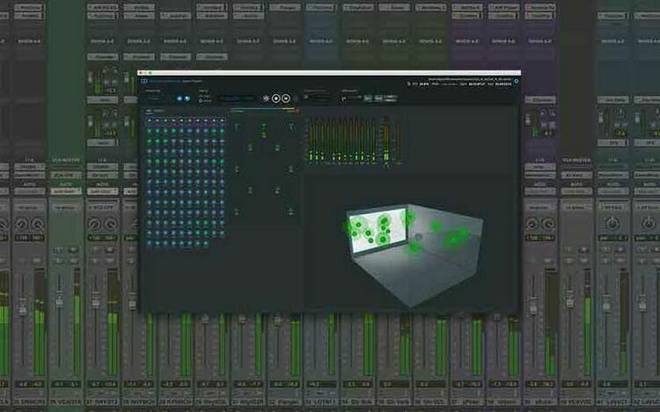Viewport: 660px width, 412px height.
Task: Select the green object on the room's right wall
Action: (x=457, y=236)
